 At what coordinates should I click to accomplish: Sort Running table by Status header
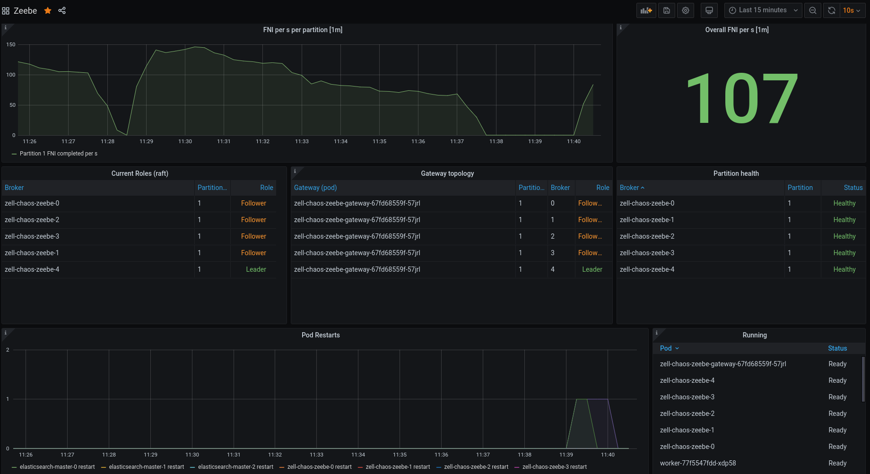pos(837,348)
